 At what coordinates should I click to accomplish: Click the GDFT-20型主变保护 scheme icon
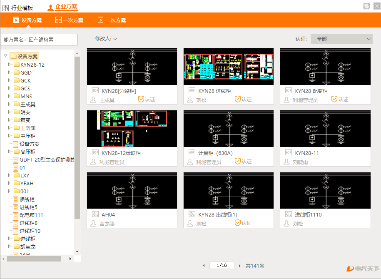[15, 160]
